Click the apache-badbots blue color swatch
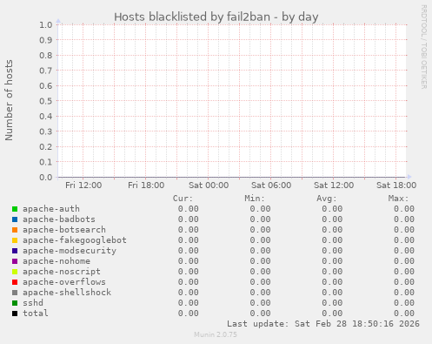Screen dimensions: 432x344 click(x=15, y=219)
